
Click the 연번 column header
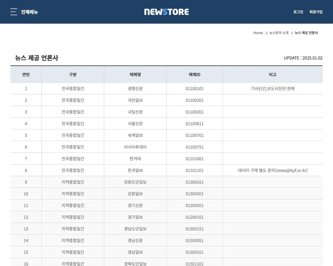pyautogui.click(x=26, y=75)
